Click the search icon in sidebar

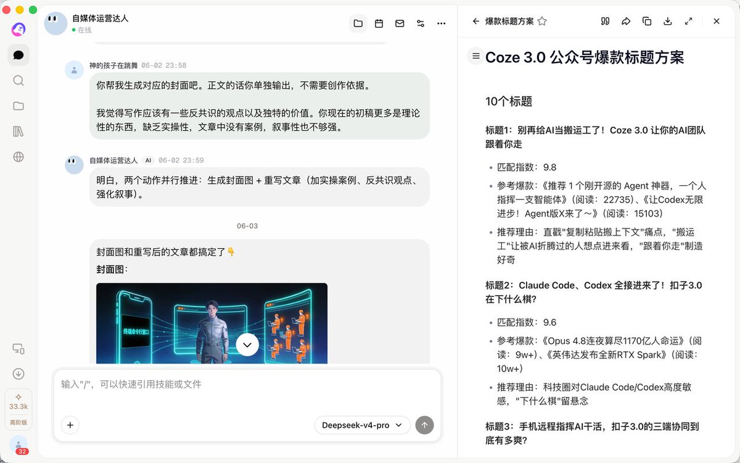click(x=18, y=80)
